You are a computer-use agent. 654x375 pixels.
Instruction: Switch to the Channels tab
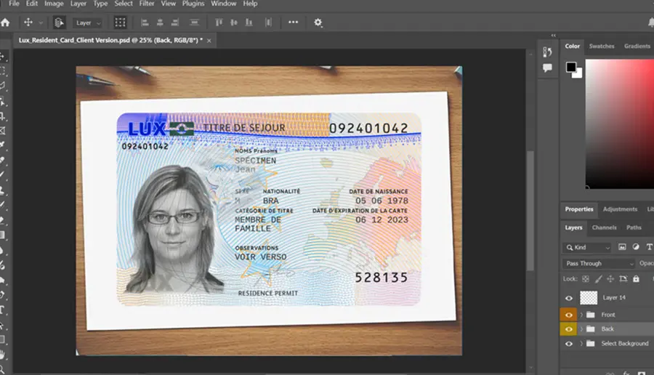click(604, 227)
